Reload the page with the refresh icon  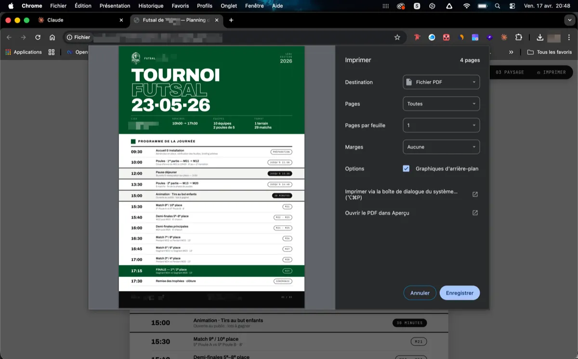pos(38,37)
